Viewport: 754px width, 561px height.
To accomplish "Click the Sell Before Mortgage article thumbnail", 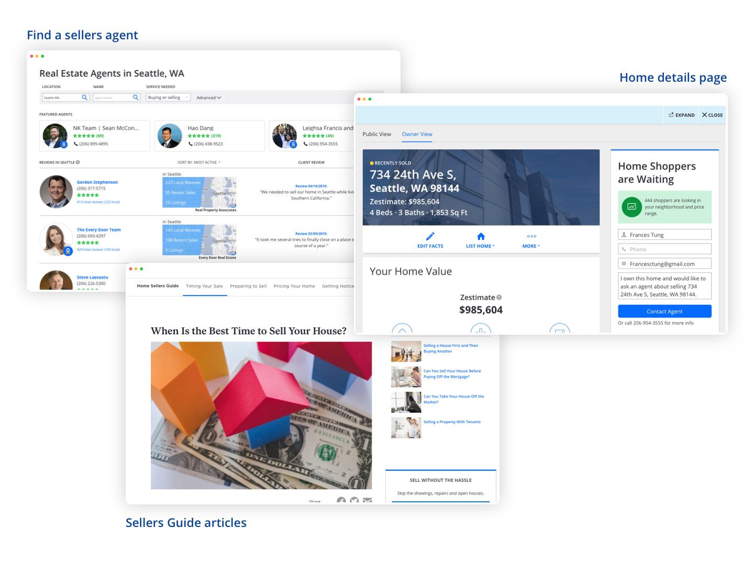I will 406,377.
